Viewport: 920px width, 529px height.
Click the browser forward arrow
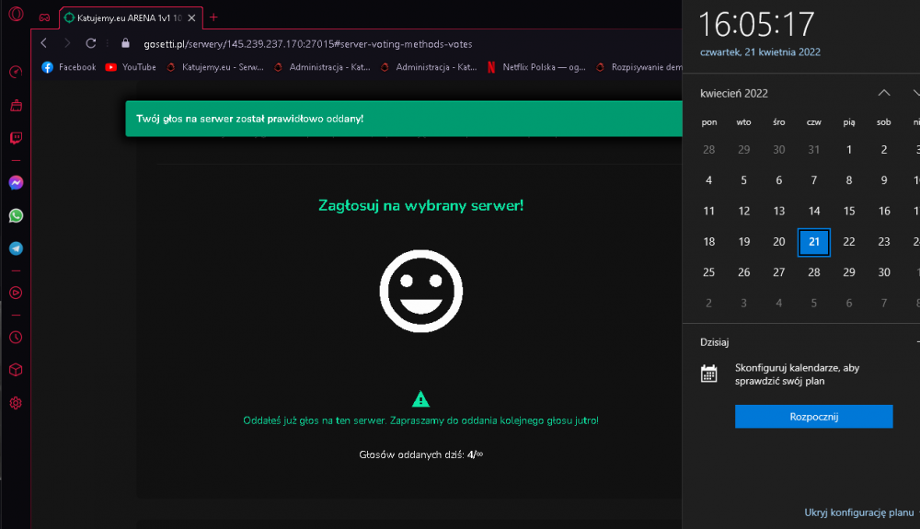pyautogui.click(x=67, y=43)
